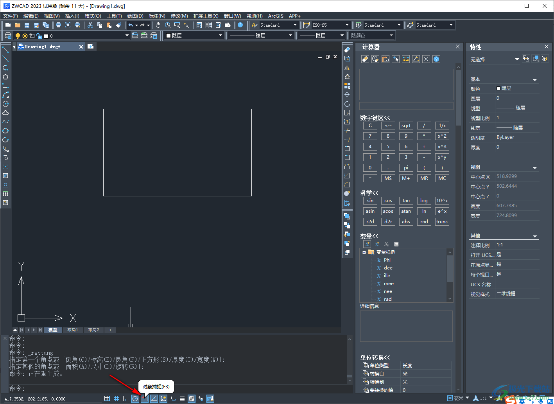Collapse the 视图 section in Properties
The image size is (554, 404).
535,168
